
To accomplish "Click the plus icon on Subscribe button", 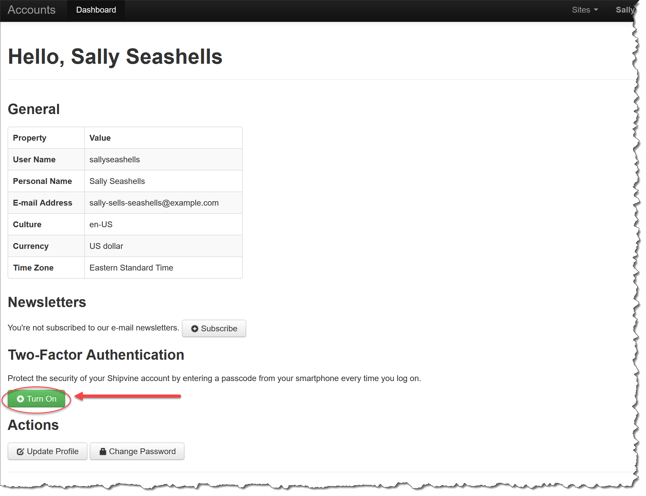I will tap(194, 329).
